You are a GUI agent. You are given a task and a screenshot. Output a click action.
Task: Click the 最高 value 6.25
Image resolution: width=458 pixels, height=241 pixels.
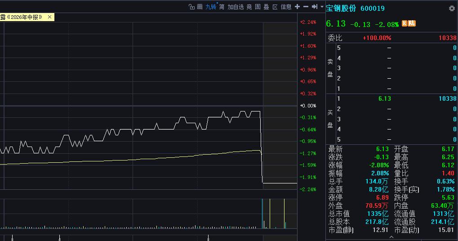point(448,157)
